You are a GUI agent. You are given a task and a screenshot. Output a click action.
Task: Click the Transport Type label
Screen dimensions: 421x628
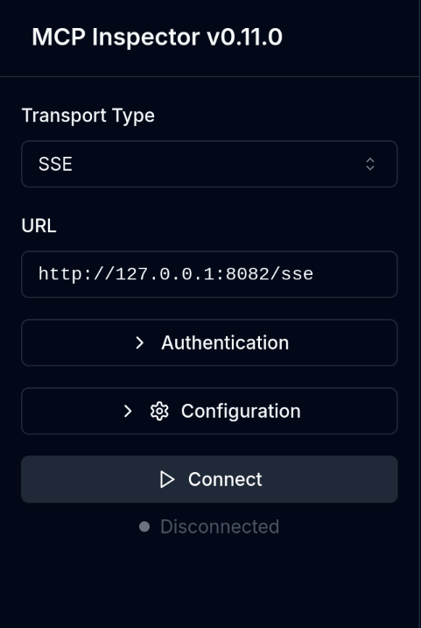[88, 116]
